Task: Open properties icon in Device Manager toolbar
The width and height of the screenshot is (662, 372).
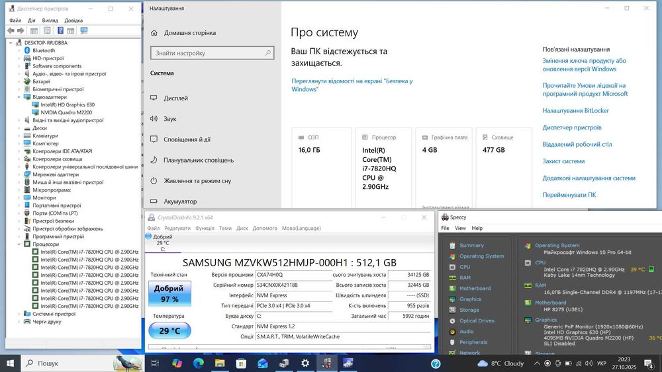Action: [47, 31]
